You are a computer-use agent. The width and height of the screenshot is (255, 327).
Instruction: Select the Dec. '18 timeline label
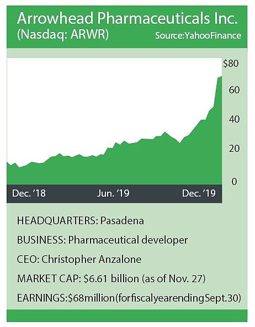tap(29, 193)
